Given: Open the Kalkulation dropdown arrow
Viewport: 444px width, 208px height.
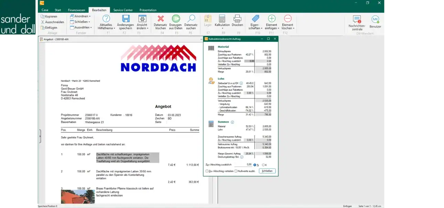Looking at the screenshot, I should pyautogui.click(x=222, y=28).
